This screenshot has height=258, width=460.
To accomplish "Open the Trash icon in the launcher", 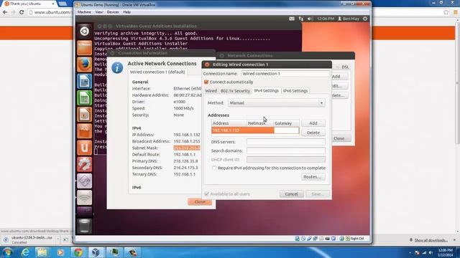I will point(85,226).
